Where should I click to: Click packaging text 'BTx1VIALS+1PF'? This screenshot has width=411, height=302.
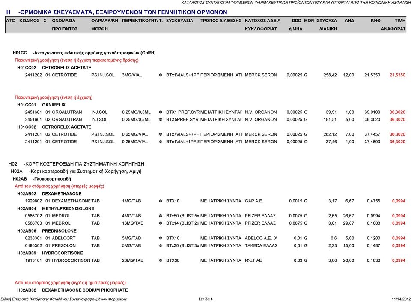[x=182, y=75]
